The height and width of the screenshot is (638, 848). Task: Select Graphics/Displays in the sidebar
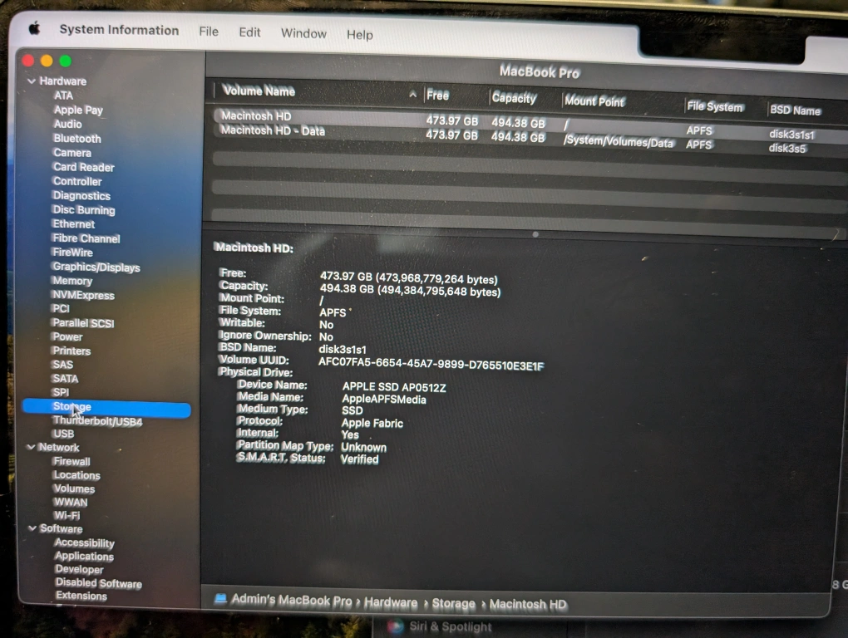pyautogui.click(x=96, y=267)
